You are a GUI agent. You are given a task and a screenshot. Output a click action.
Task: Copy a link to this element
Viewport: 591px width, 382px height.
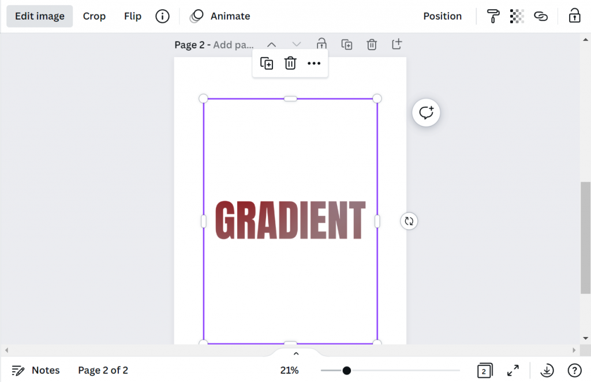pyautogui.click(x=541, y=16)
